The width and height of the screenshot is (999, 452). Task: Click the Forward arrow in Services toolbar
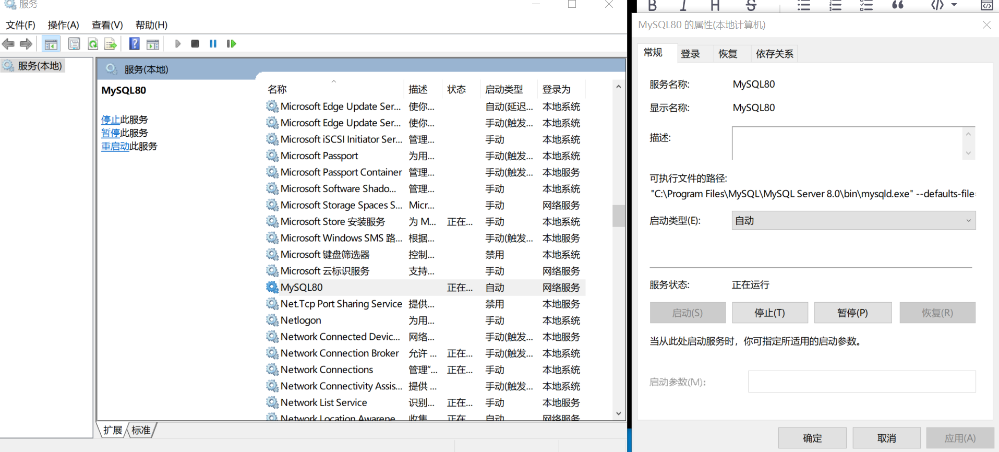26,44
